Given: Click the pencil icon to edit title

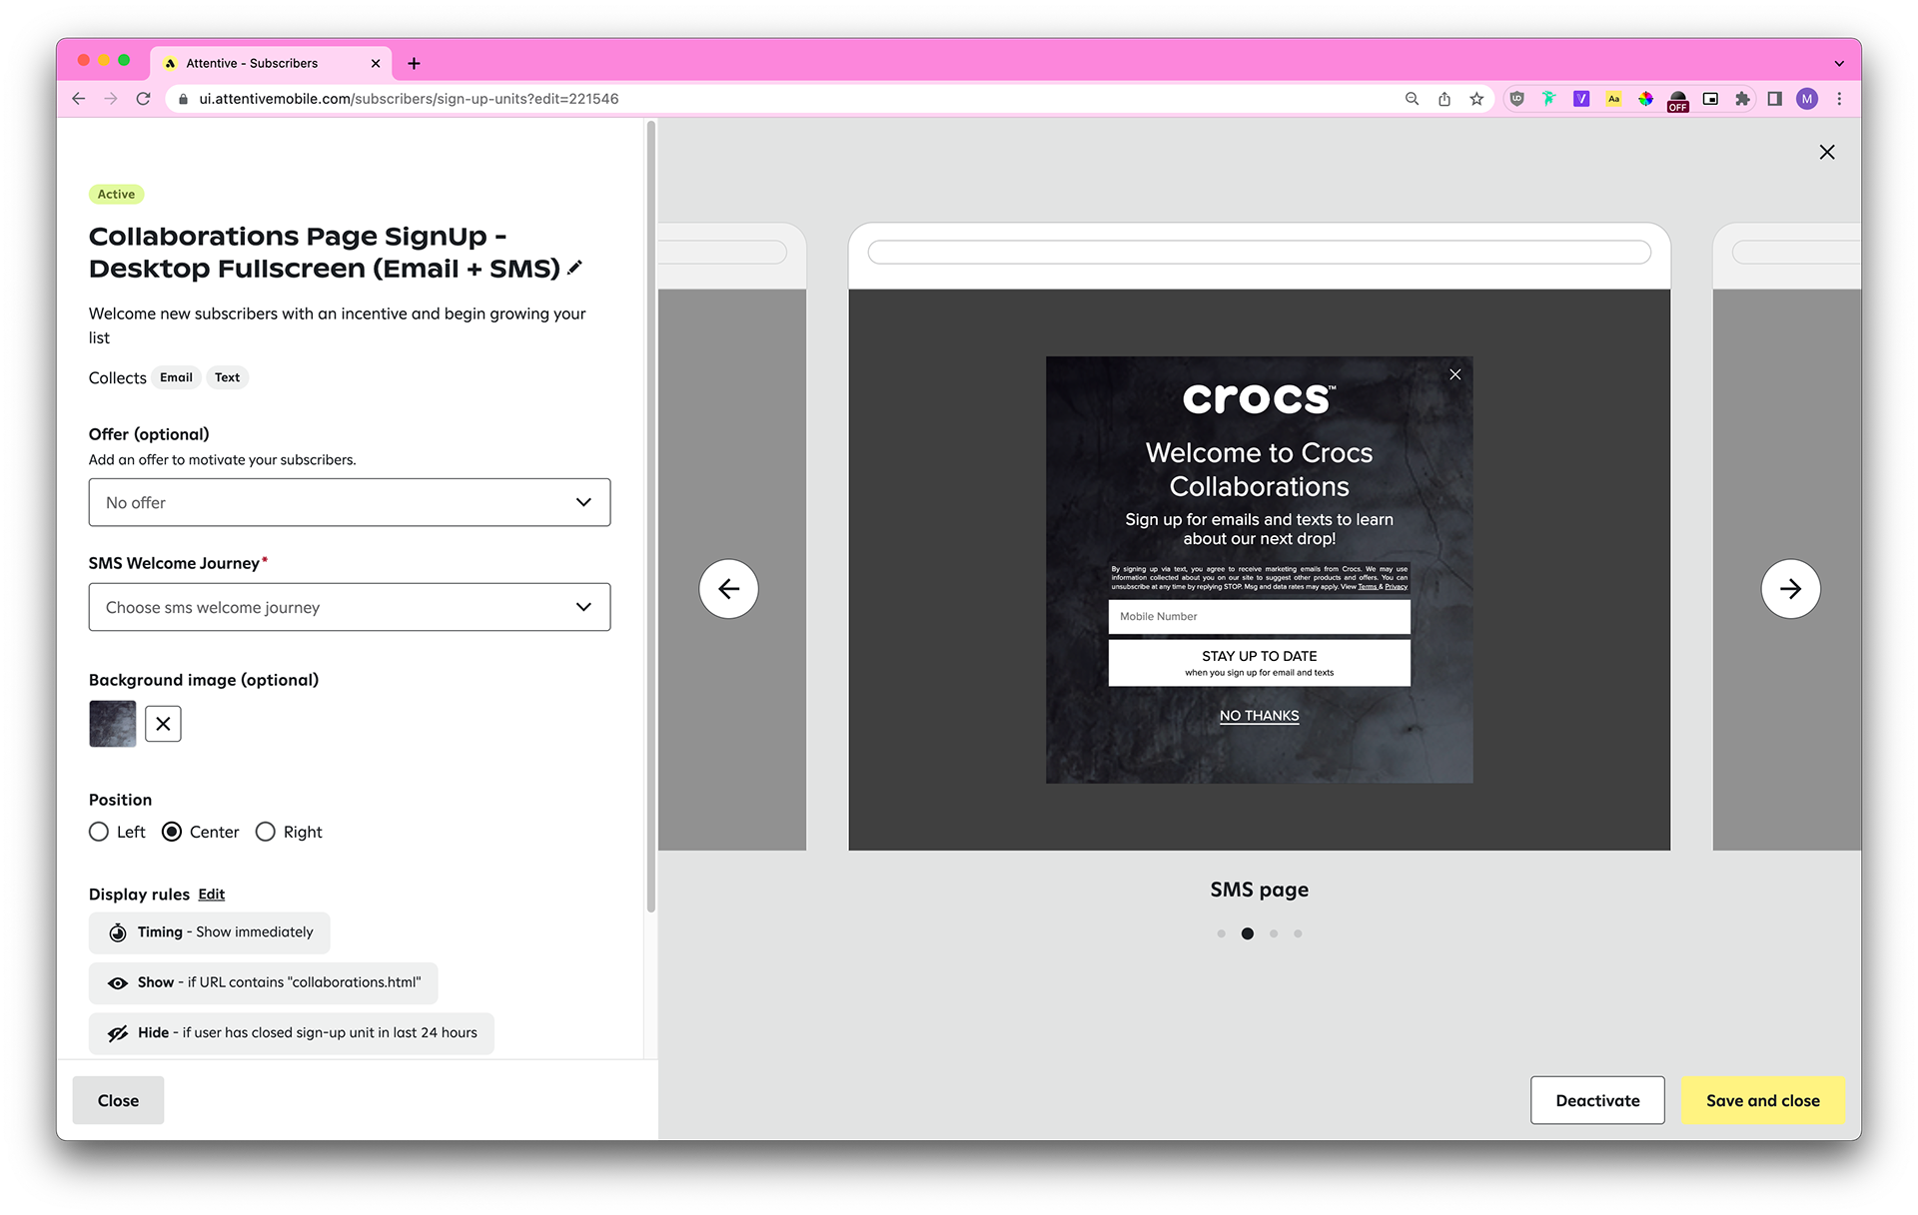Looking at the screenshot, I should [575, 268].
